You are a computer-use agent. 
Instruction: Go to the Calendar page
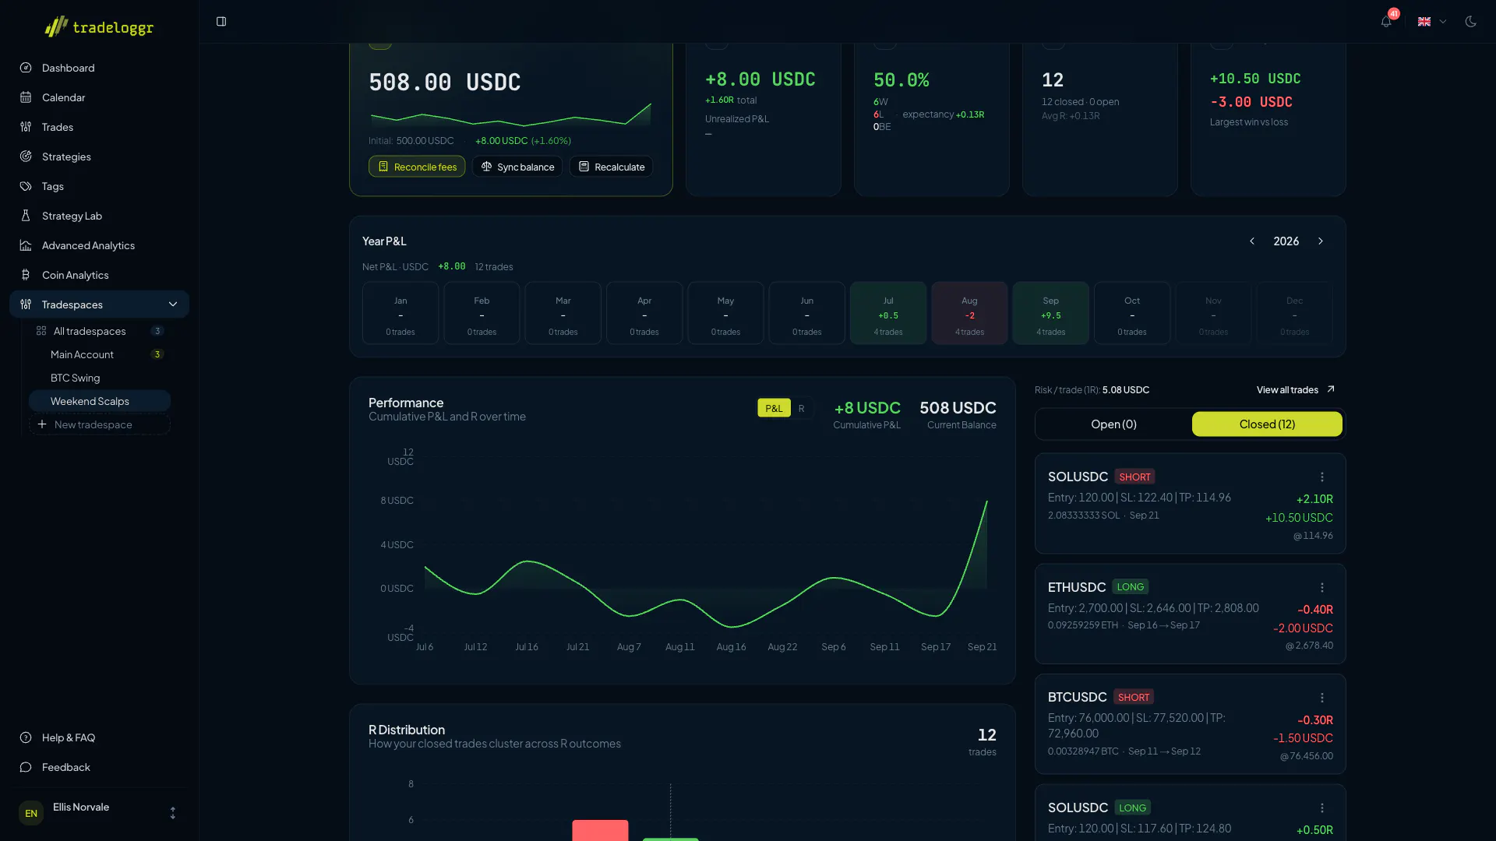coord(99,97)
